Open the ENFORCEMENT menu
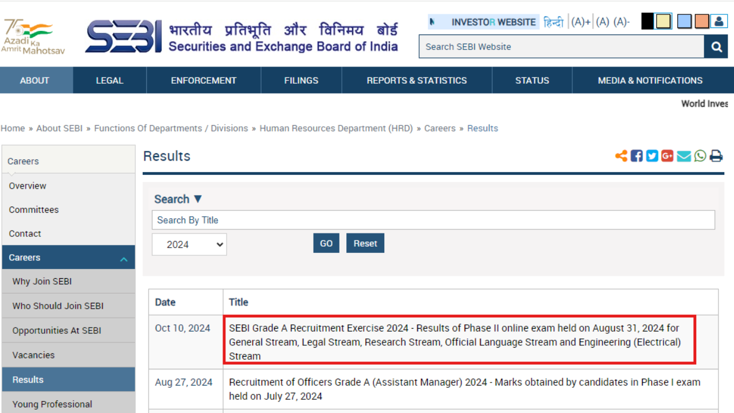The image size is (734, 413). (x=203, y=80)
